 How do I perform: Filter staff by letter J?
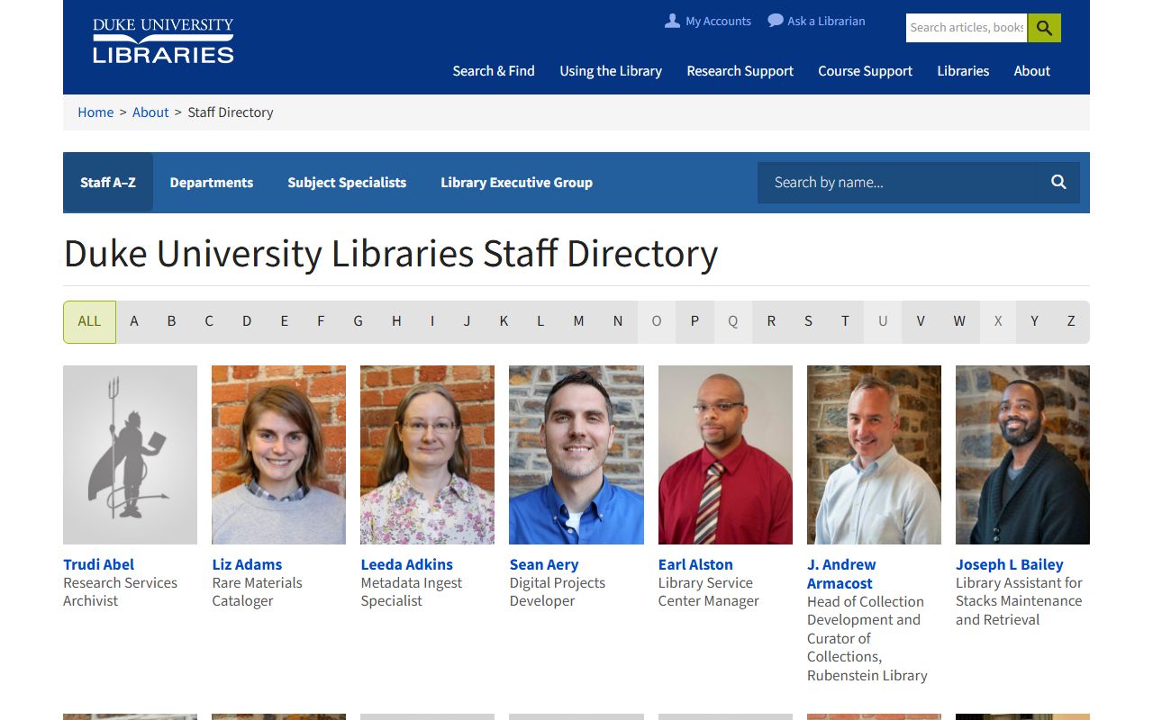click(x=467, y=321)
